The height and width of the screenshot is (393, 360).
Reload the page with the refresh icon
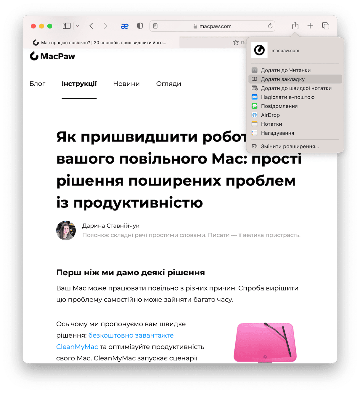(x=270, y=26)
